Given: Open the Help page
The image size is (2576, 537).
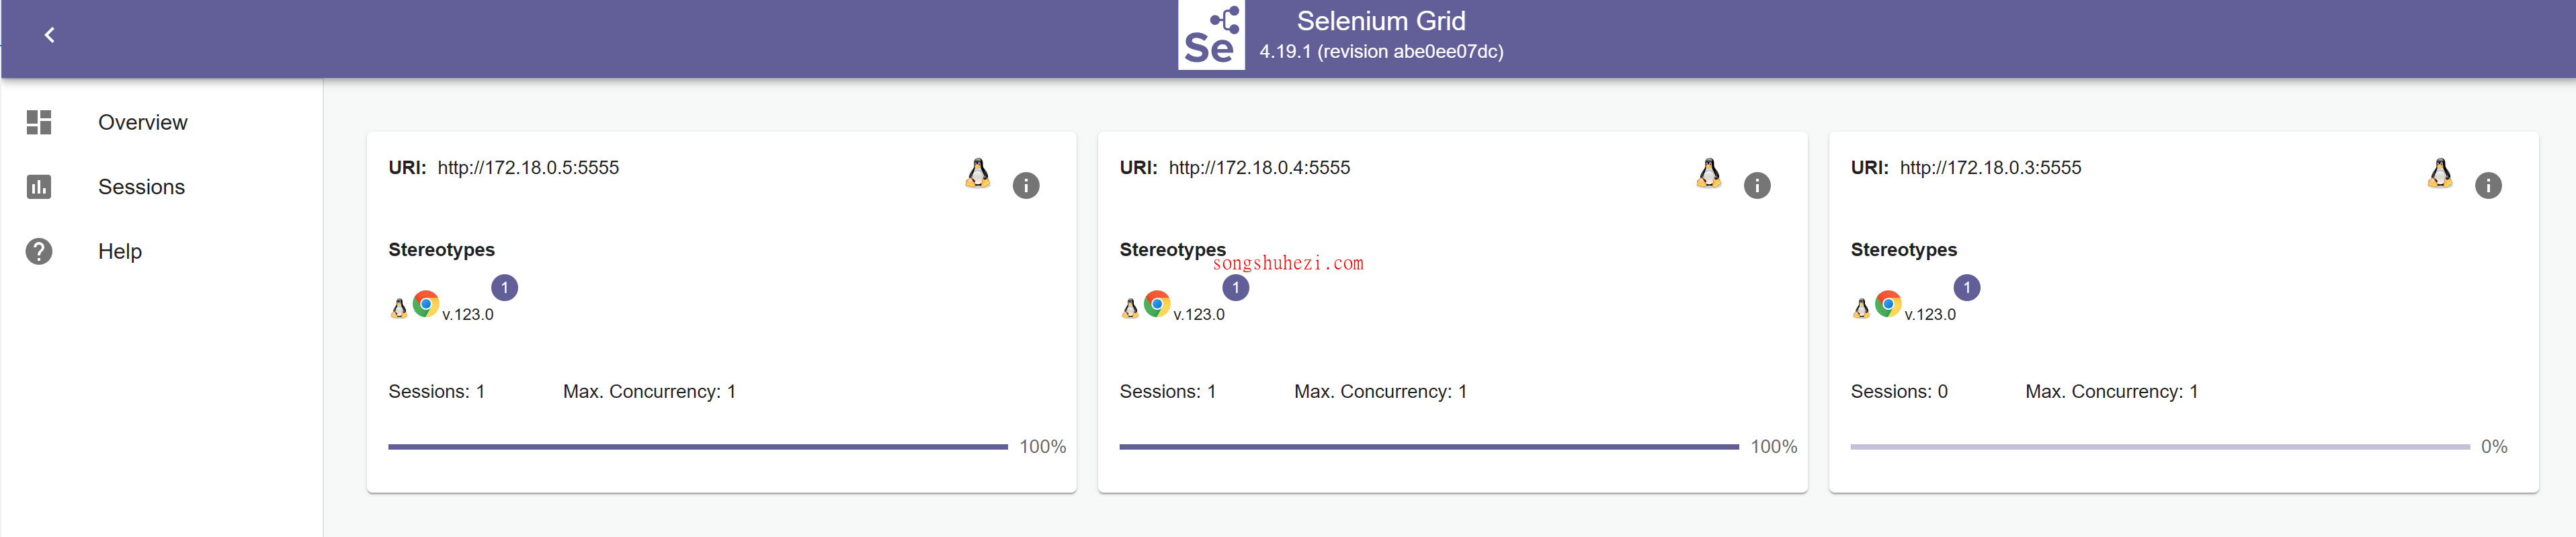Looking at the screenshot, I should coord(120,251).
